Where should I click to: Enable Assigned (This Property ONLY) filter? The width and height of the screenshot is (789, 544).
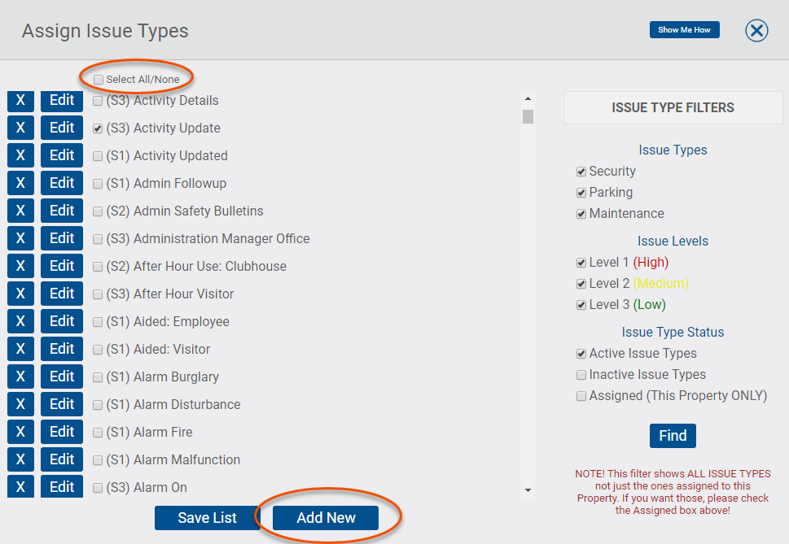581,395
